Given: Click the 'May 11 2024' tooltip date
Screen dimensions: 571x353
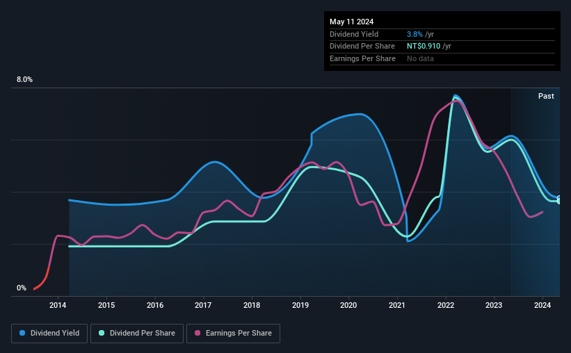Looking at the screenshot, I should pos(351,22).
